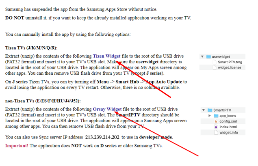Screen dimensions: 258x166
Task: Select the index.html file icon
Action: coord(216,127)
